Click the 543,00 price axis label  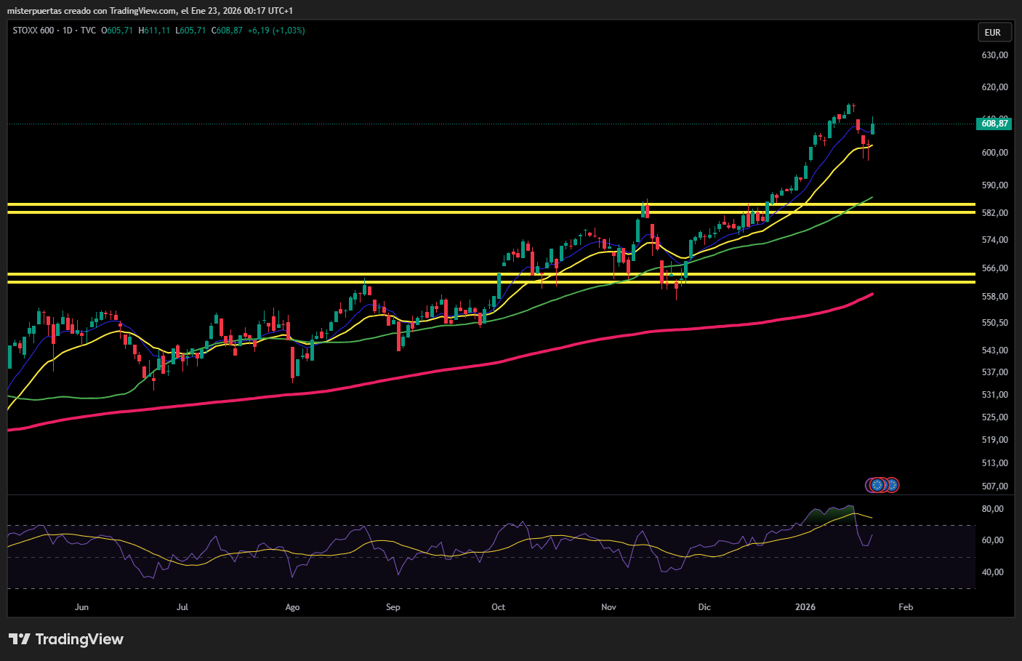tap(994, 350)
